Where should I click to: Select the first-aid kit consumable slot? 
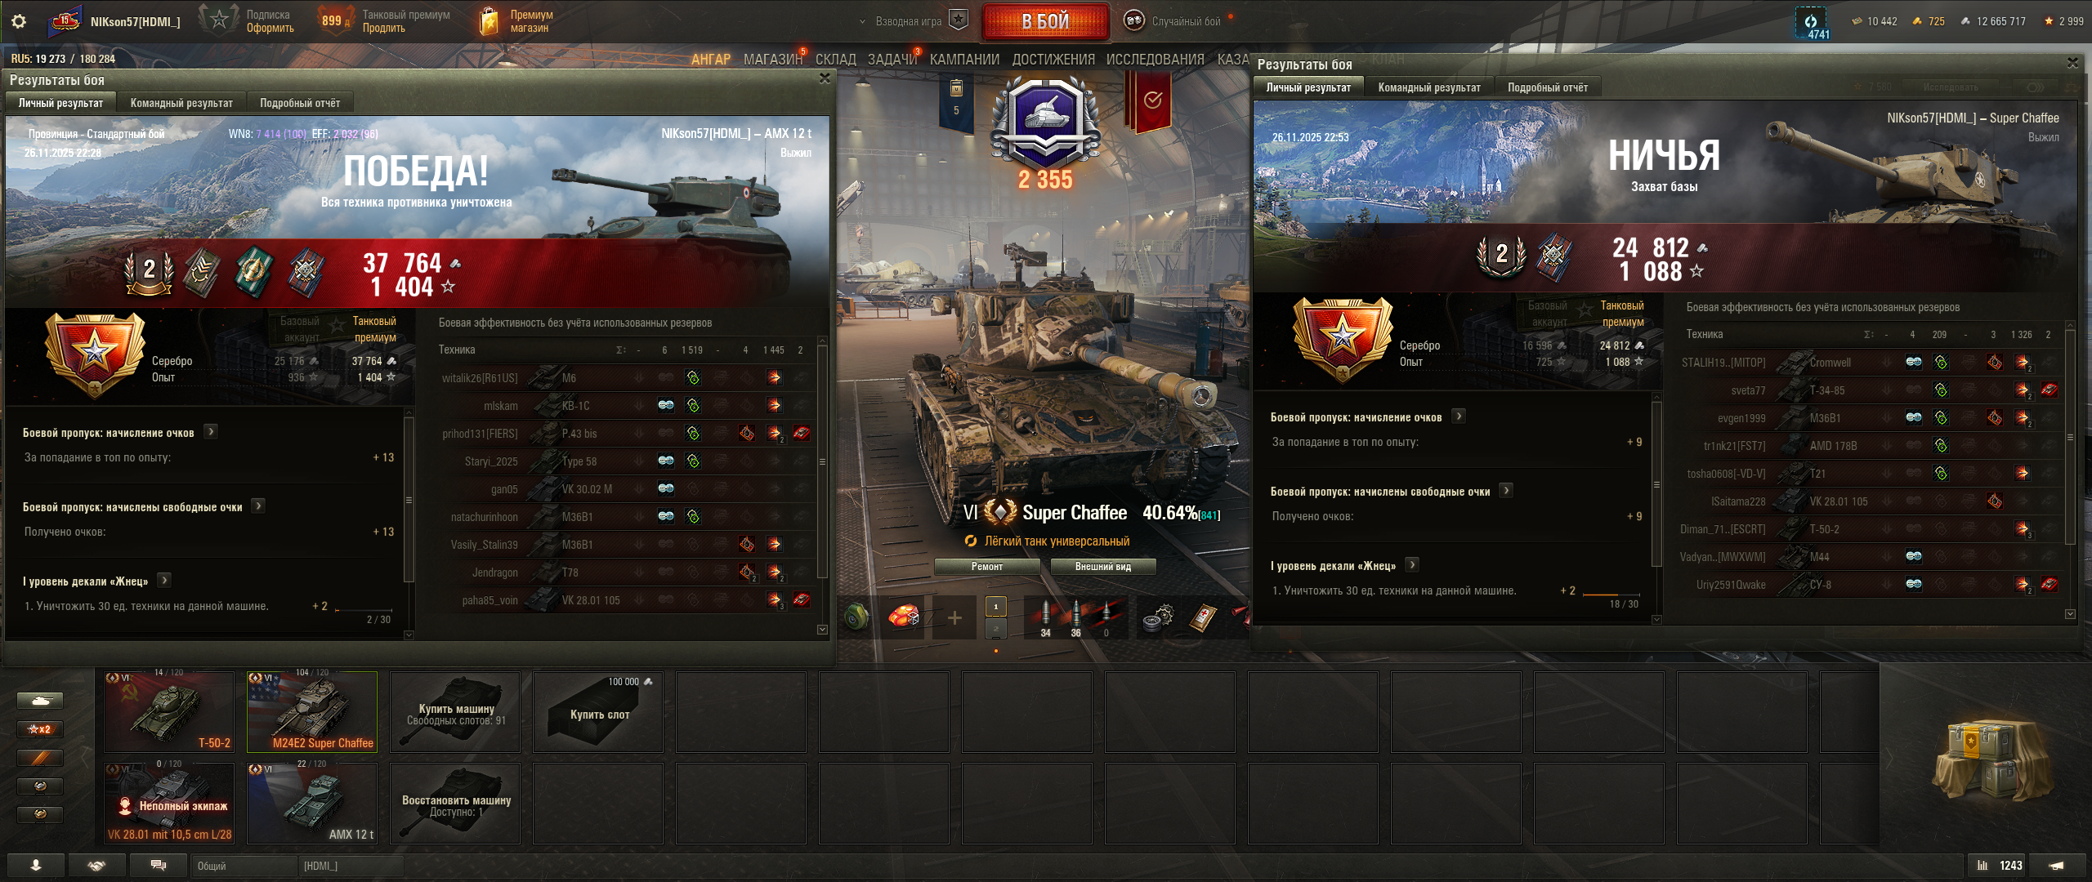tap(1202, 617)
